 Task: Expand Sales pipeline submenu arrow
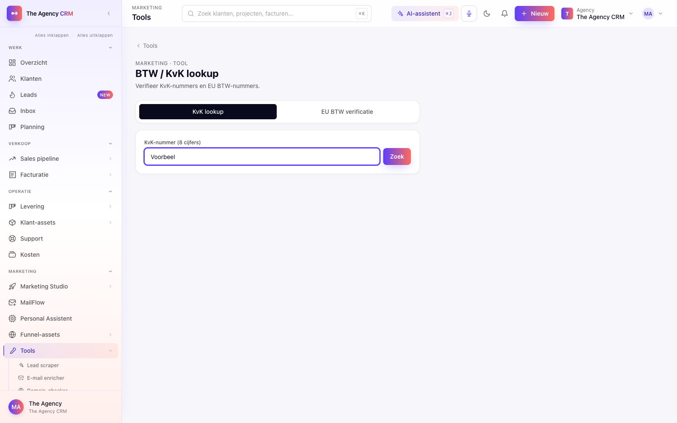110,159
